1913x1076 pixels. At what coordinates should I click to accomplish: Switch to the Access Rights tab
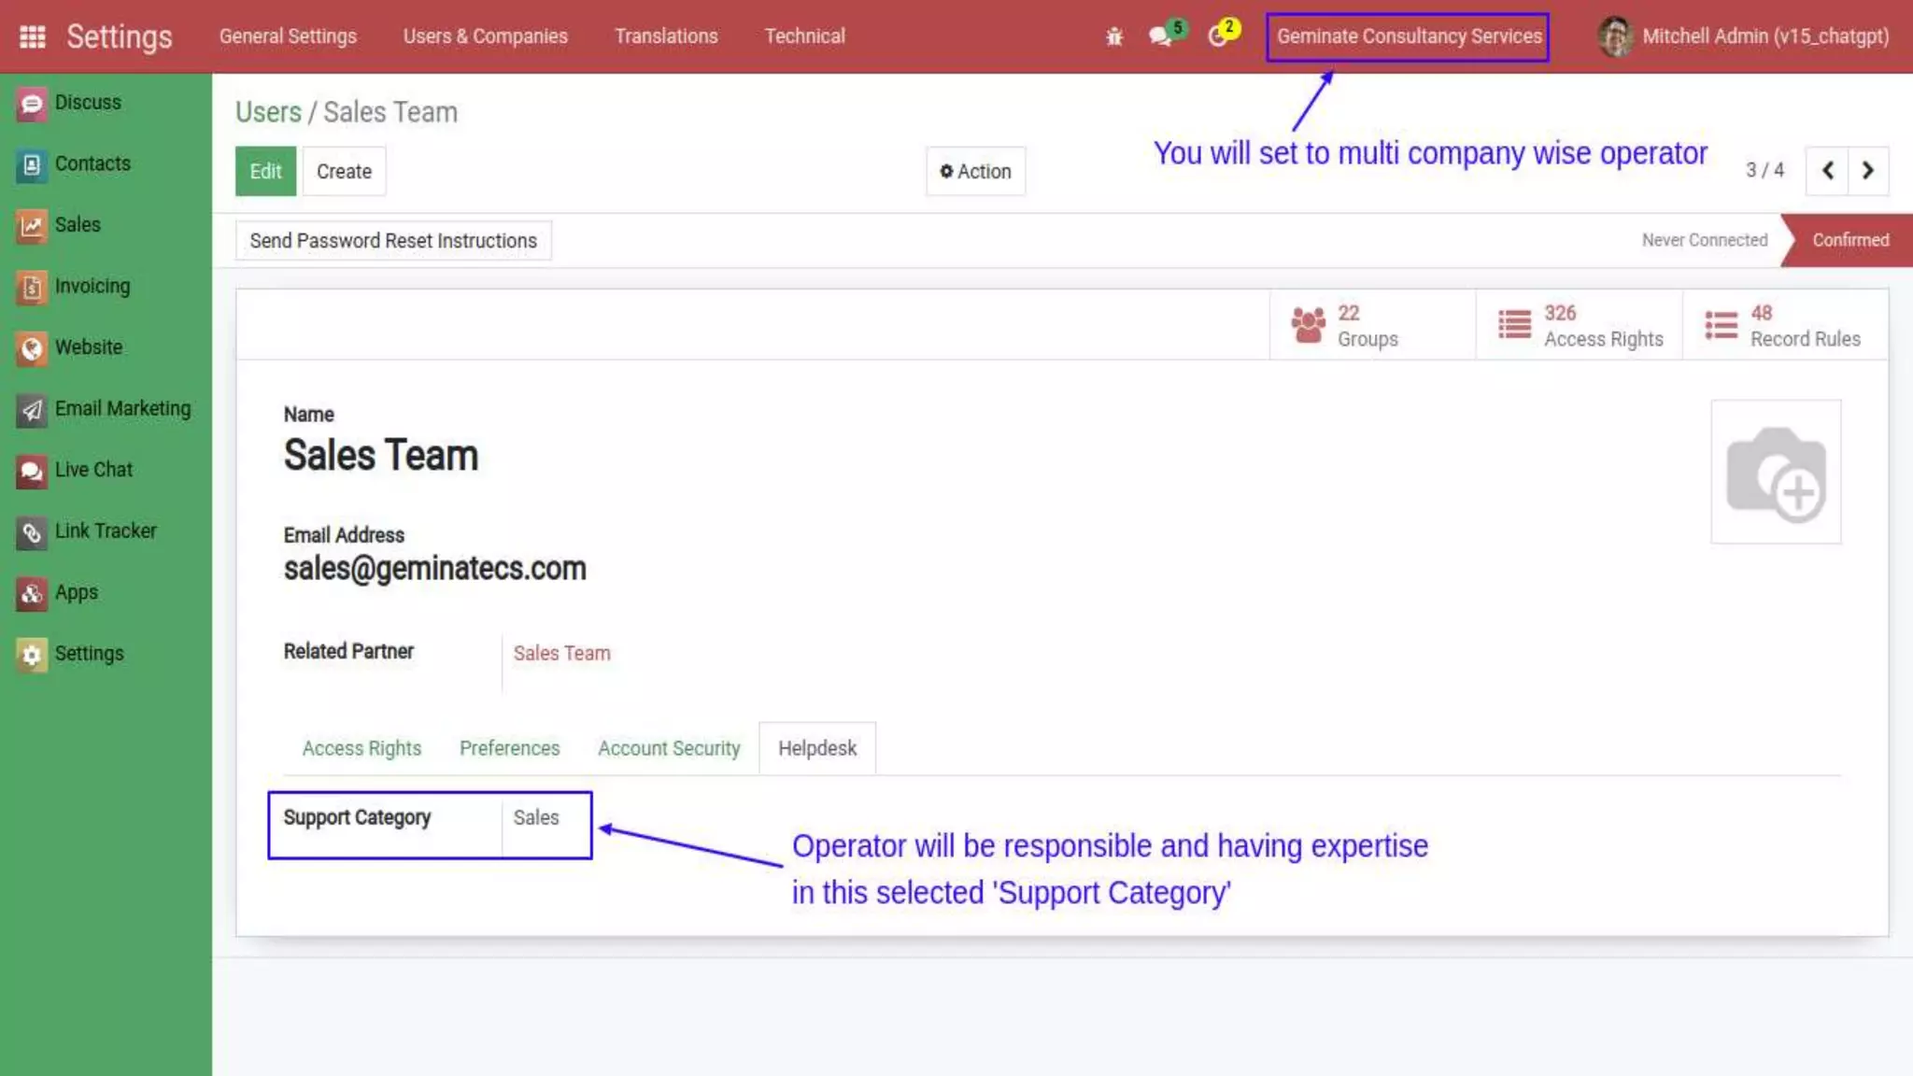pos(361,749)
